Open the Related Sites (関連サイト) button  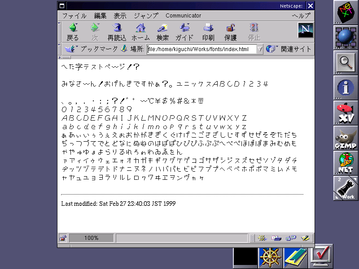point(289,49)
